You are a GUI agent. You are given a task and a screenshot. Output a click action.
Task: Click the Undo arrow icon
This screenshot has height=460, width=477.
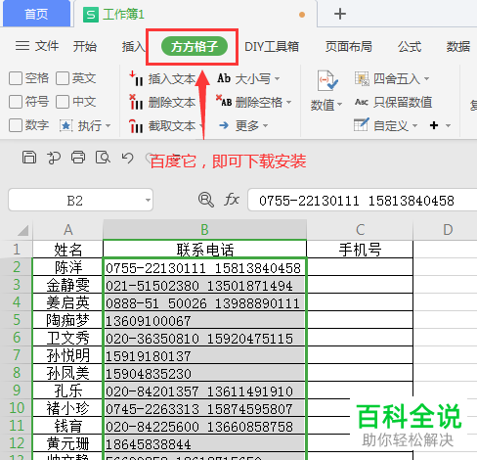[x=127, y=158]
